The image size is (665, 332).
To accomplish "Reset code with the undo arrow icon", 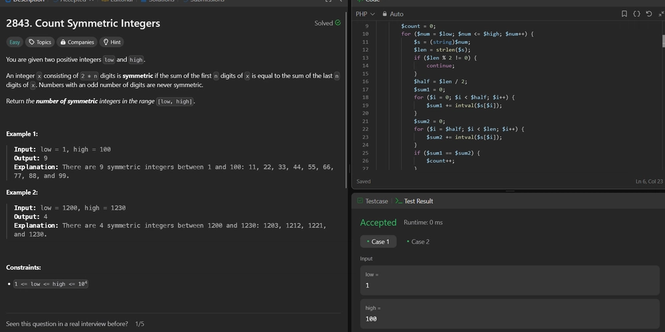I will click(x=649, y=14).
